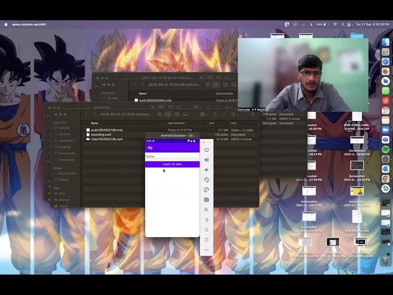Open Launchpad from the Dock
This screenshot has height=295, width=393.
pos(386,52)
